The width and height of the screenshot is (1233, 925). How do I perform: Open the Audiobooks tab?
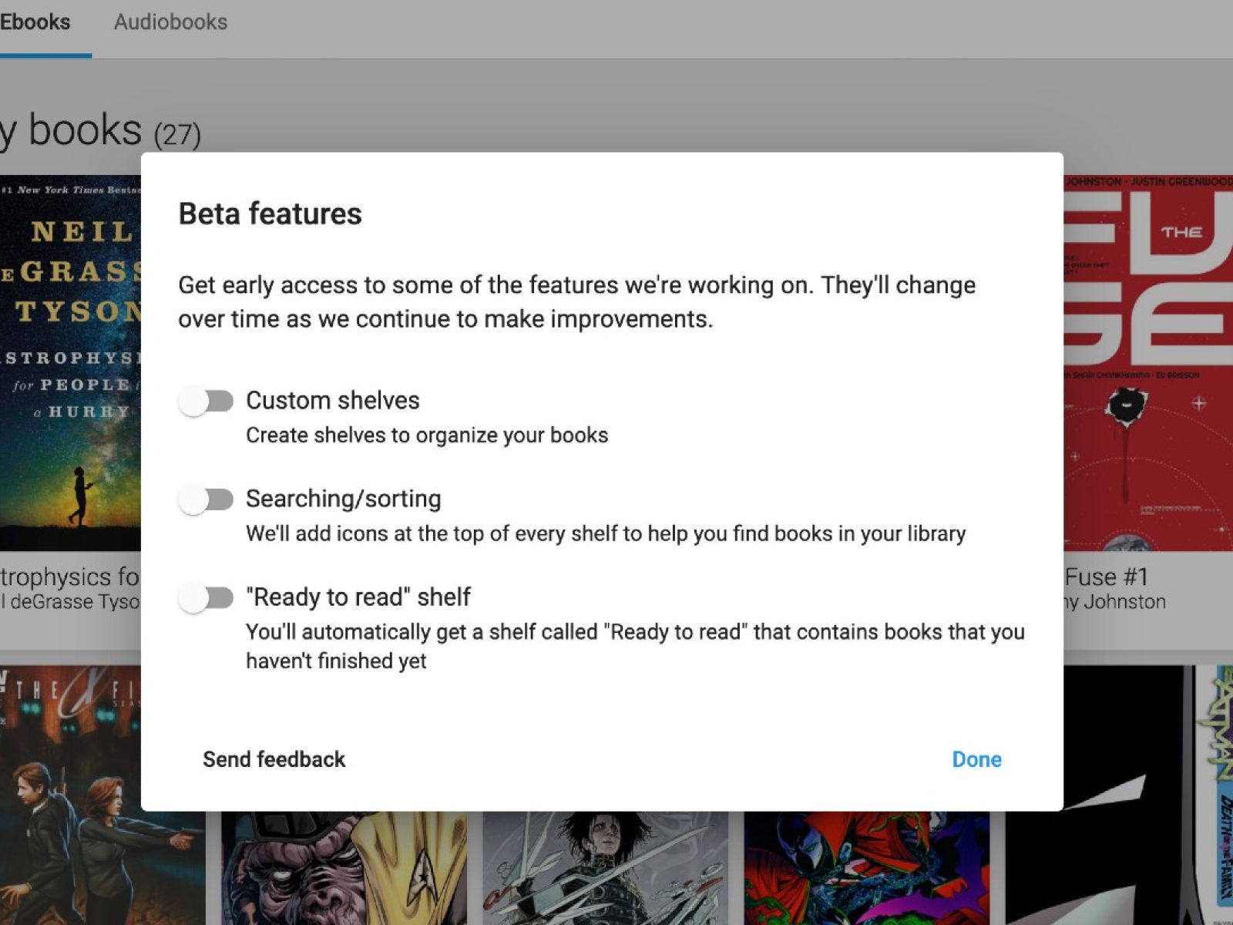pos(170,22)
